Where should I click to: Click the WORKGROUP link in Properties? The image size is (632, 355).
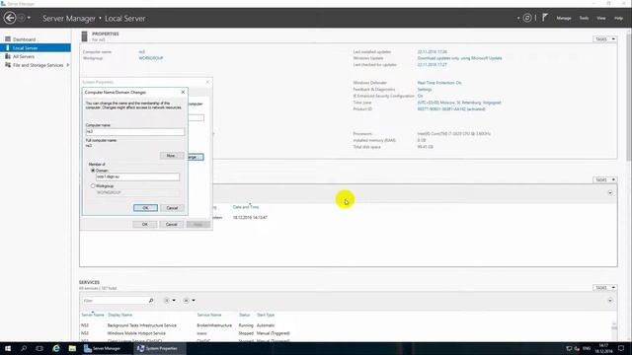pos(151,58)
